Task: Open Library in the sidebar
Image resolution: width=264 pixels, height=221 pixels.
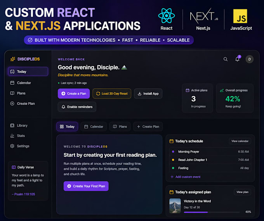Action: 19,125
